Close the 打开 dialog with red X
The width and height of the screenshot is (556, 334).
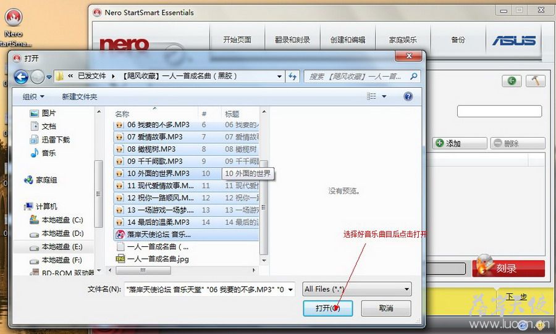[x=408, y=56]
